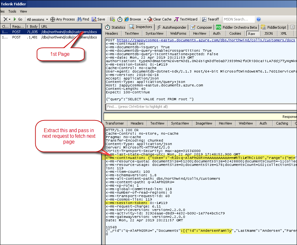Select the request SyntaxView inspector tab
The height and width of the screenshot is (245, 297).
(x=154, y=33)
